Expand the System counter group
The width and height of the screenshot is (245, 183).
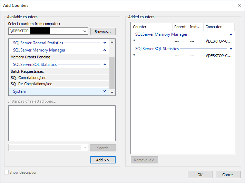[105, 91]
